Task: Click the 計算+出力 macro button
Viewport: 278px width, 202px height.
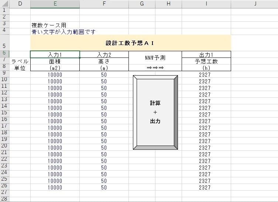Action: tap(155, 112)
